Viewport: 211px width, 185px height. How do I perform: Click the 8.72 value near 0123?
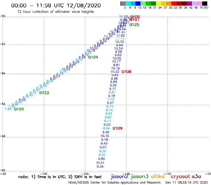click(x=33, y=93)
